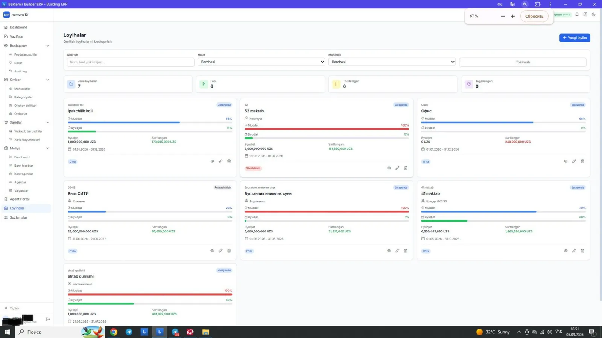Click the logout icon next to admin

click(48, 319)
